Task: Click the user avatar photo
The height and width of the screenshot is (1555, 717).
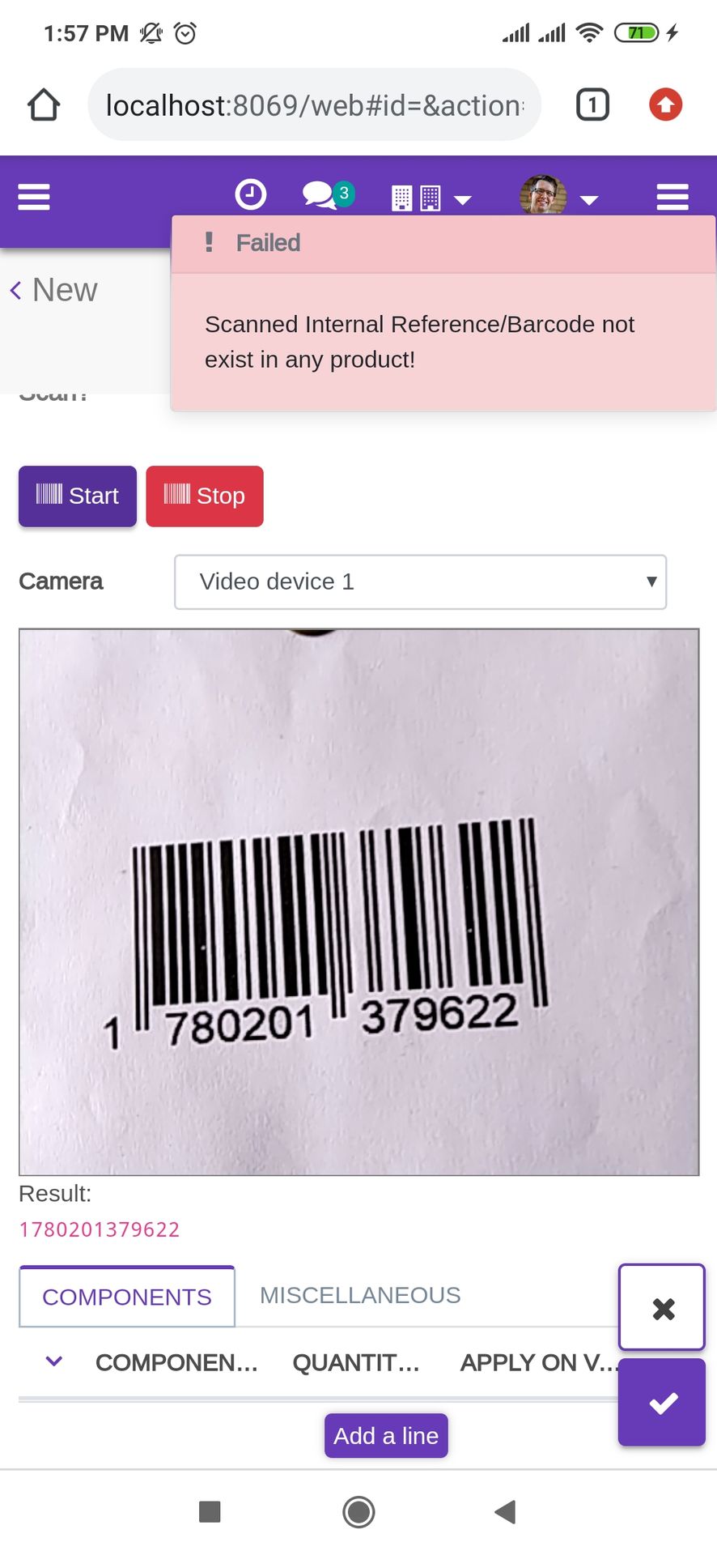Action: (x=543, y=195)
